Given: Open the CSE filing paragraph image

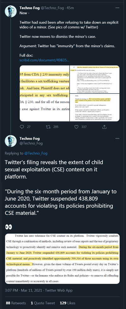Looking at the screenshot, I should (62, 259).
